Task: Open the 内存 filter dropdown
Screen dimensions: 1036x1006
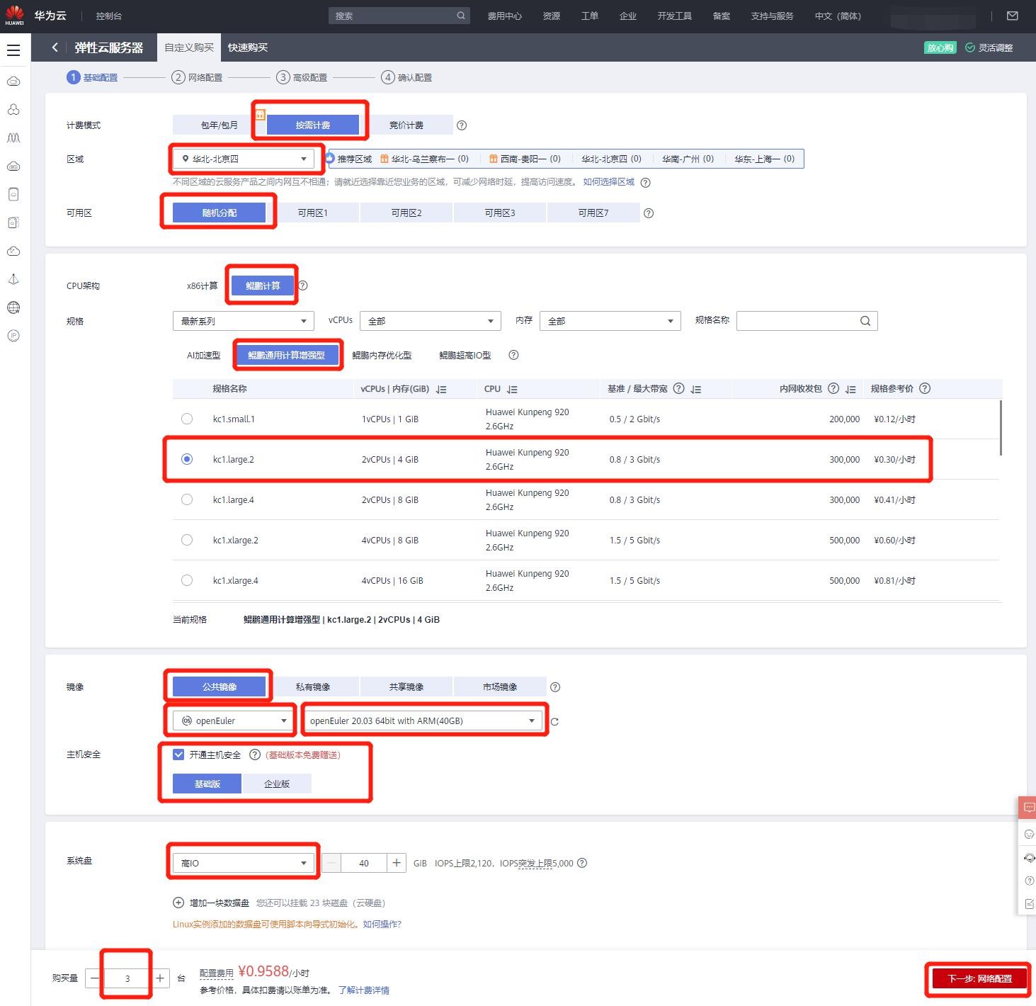Action: [x=610, y=321]
